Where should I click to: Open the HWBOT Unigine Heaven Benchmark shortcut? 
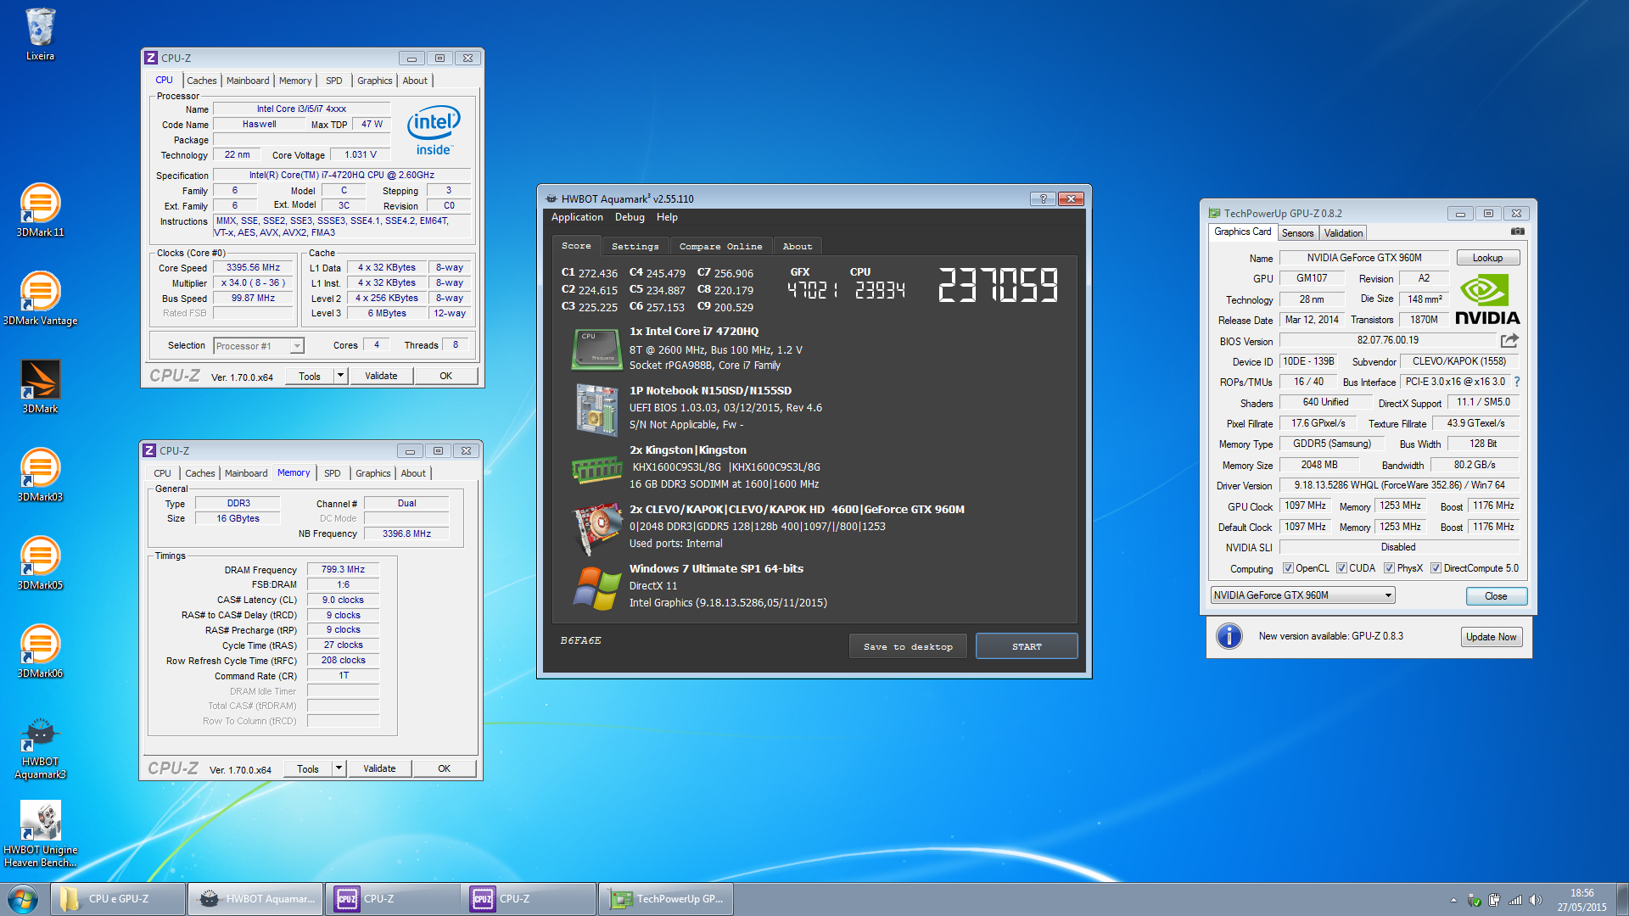coord(40,835)
